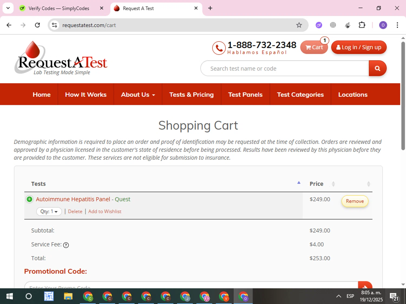The image size is (406, 304).
Task: Click the sort arrows of the last cart column
Action: pyautogui.click(x=368, y=184)
